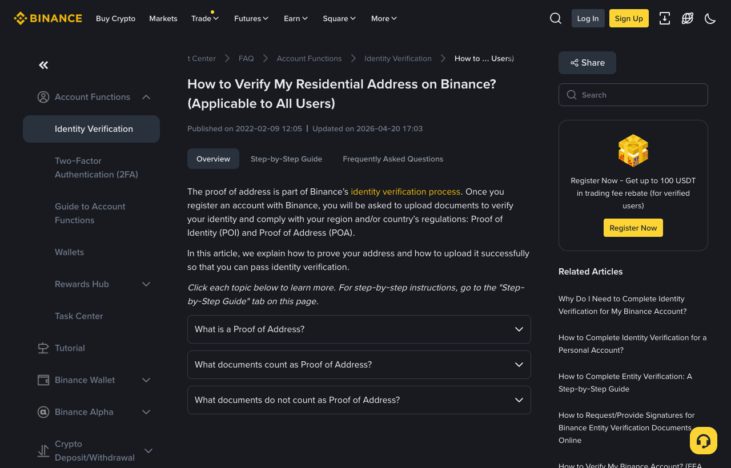Open "Why Do I Need to Complete Identity Verification" article

[x=622, y=305]
